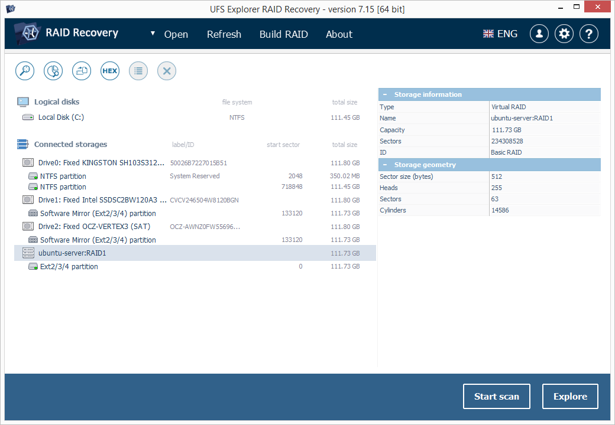Image resolution: width=615 pixels, height=425 pixels.
Task: Collapse the Storage geometry section
Action: (x=385, y=165)
